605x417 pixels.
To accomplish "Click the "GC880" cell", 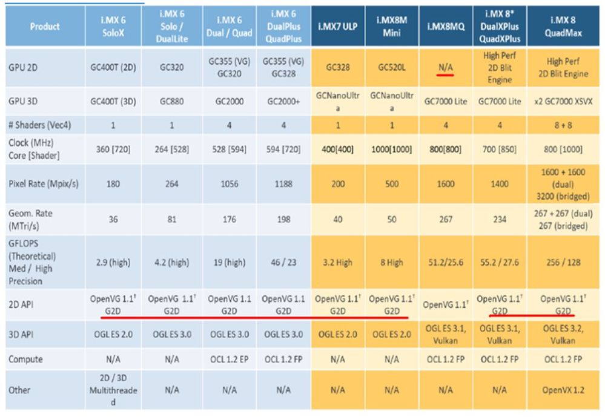I will tap(172, 102).
